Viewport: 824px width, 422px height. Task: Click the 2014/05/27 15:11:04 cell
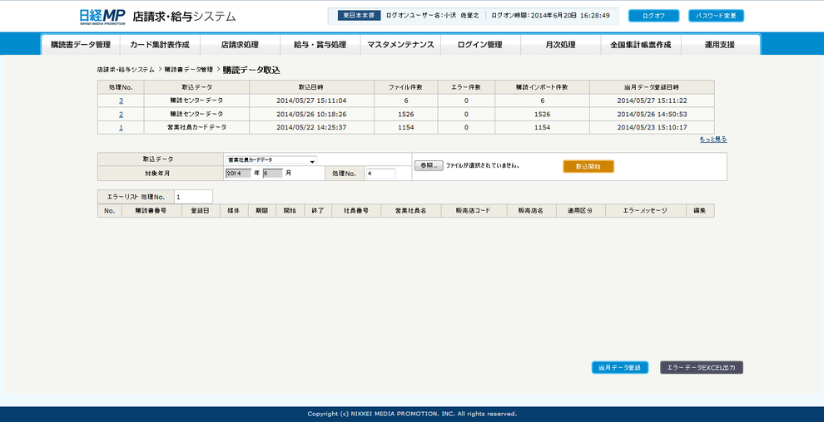point(311,101)
